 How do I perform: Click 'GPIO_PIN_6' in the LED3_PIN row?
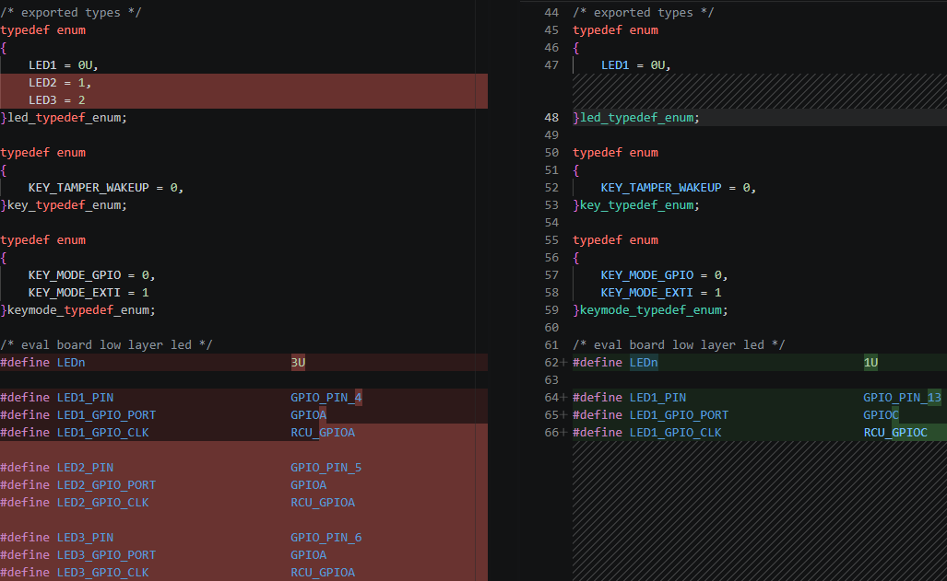coord(326,538)
